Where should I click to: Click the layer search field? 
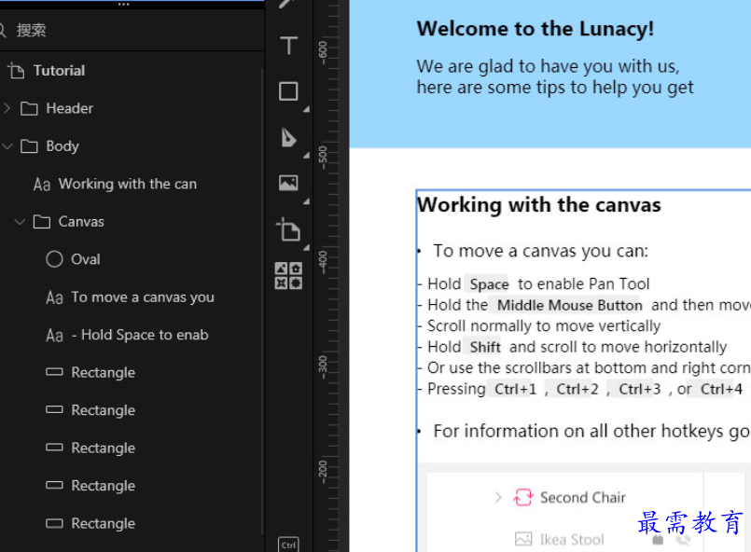(132, 30)
